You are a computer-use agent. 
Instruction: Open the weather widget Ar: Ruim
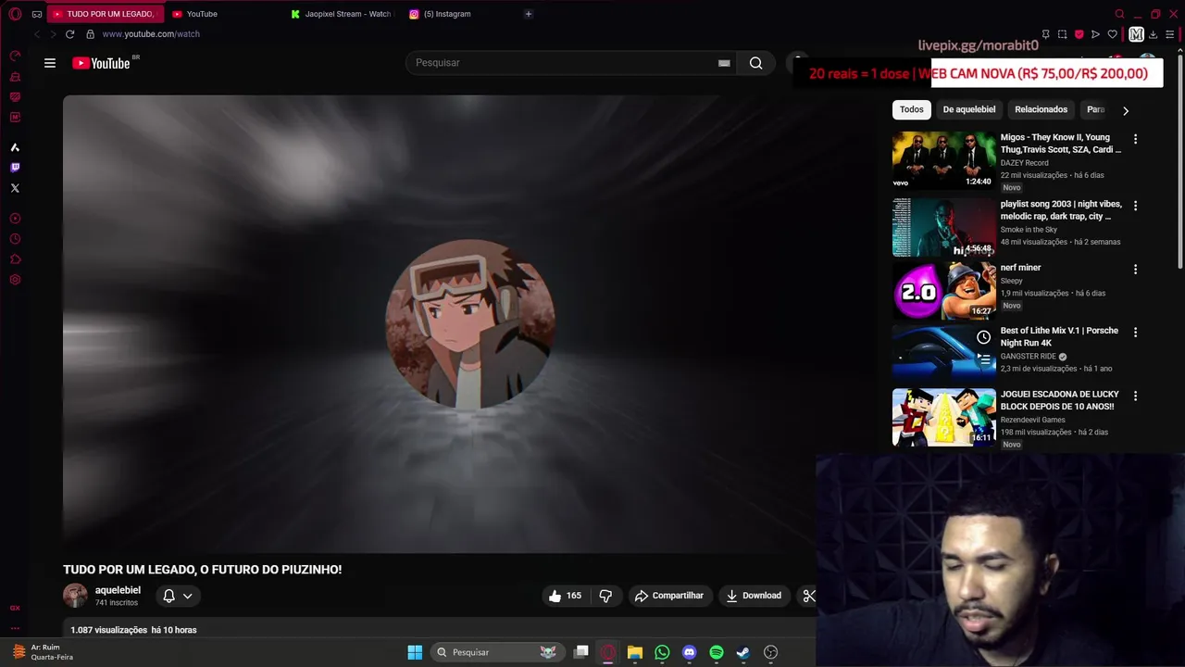(43, 652)
